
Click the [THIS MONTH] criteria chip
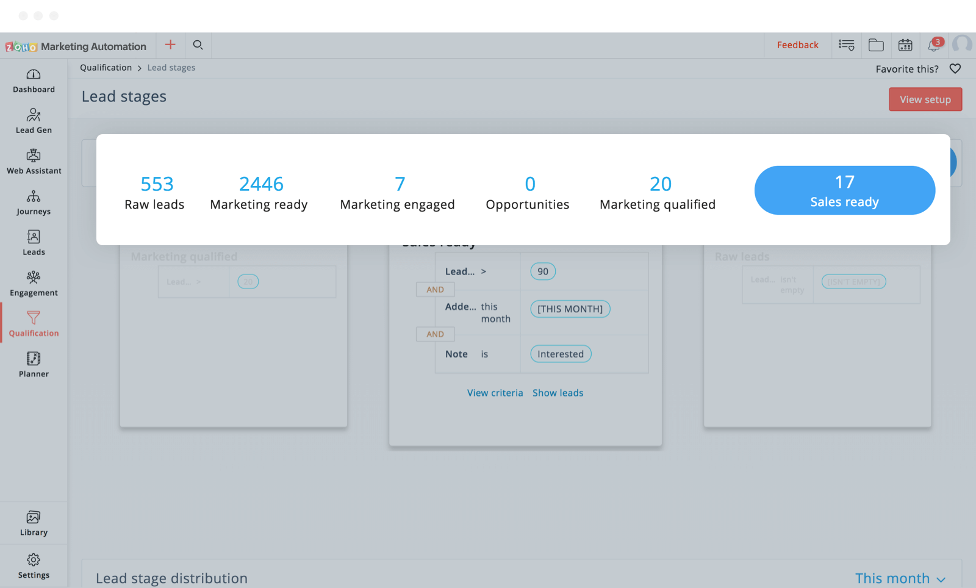pos(570,309)
